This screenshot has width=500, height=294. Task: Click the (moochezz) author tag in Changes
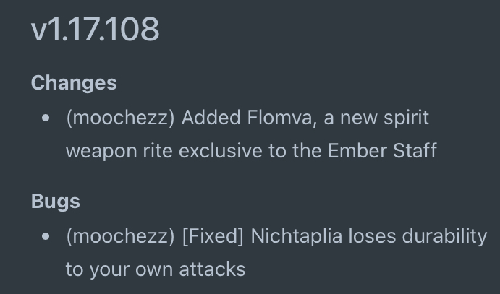[121, 118]
